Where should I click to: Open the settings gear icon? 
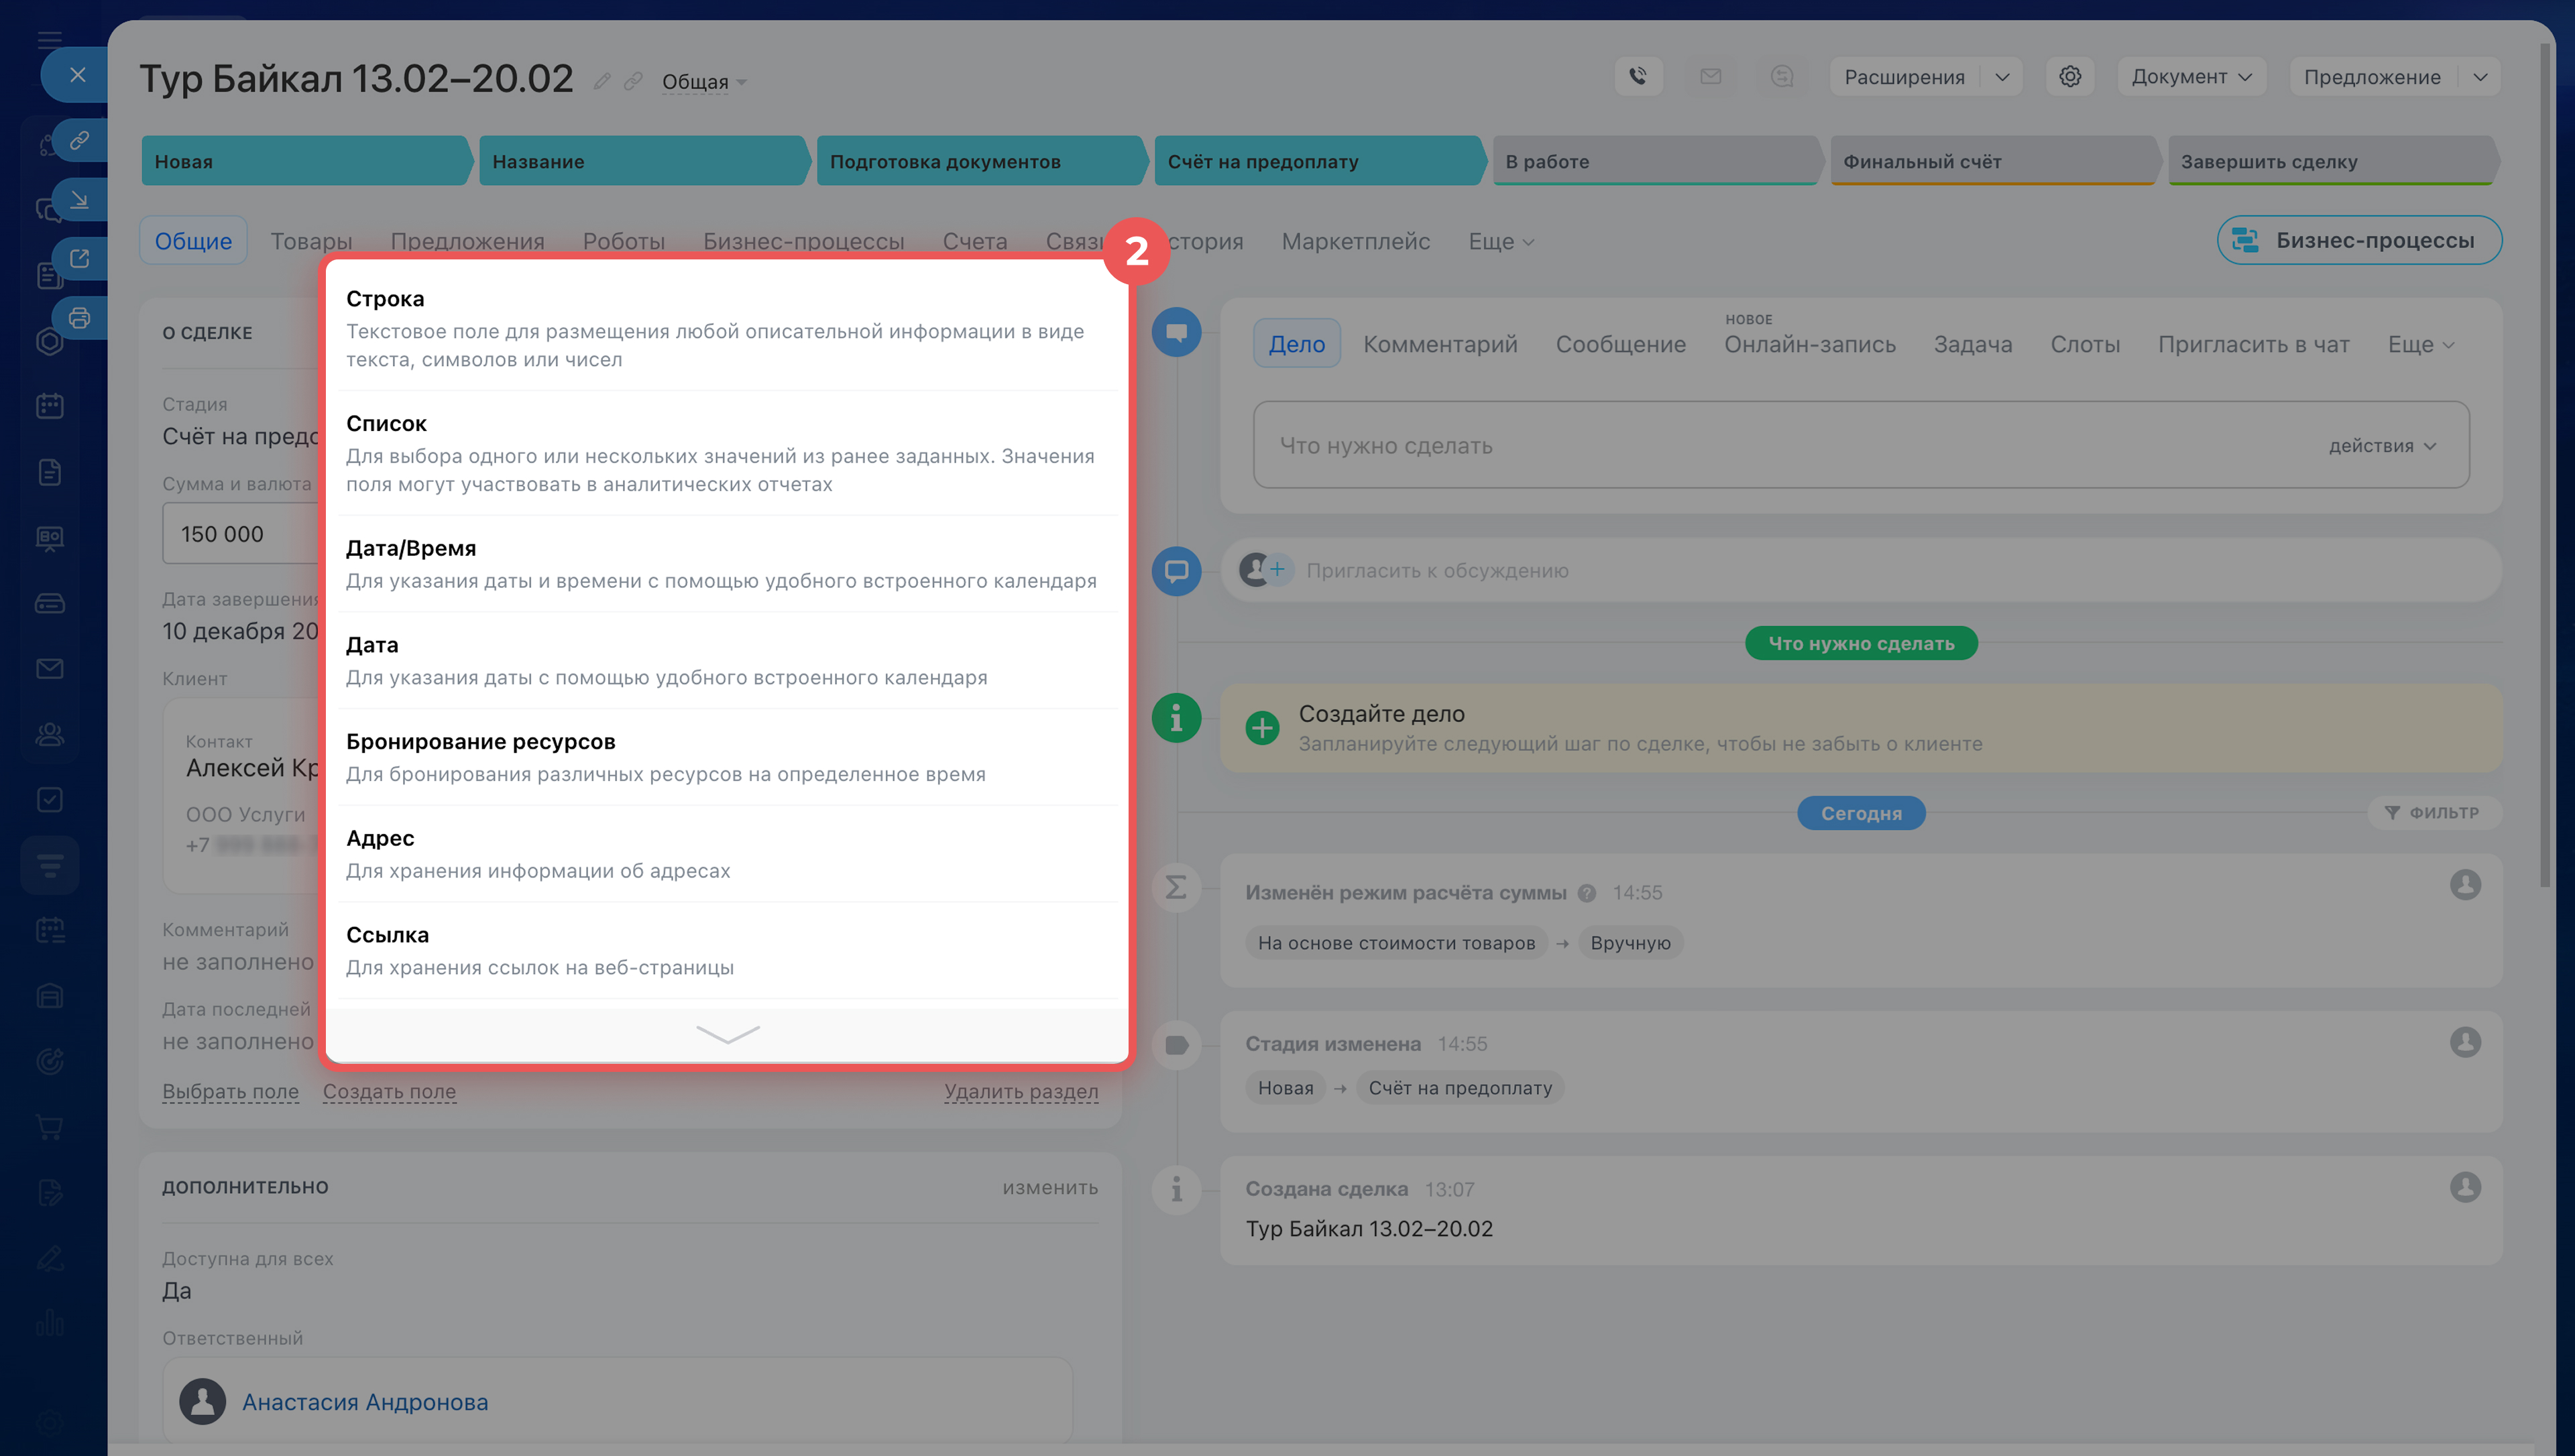click(x=2069, y=76)
